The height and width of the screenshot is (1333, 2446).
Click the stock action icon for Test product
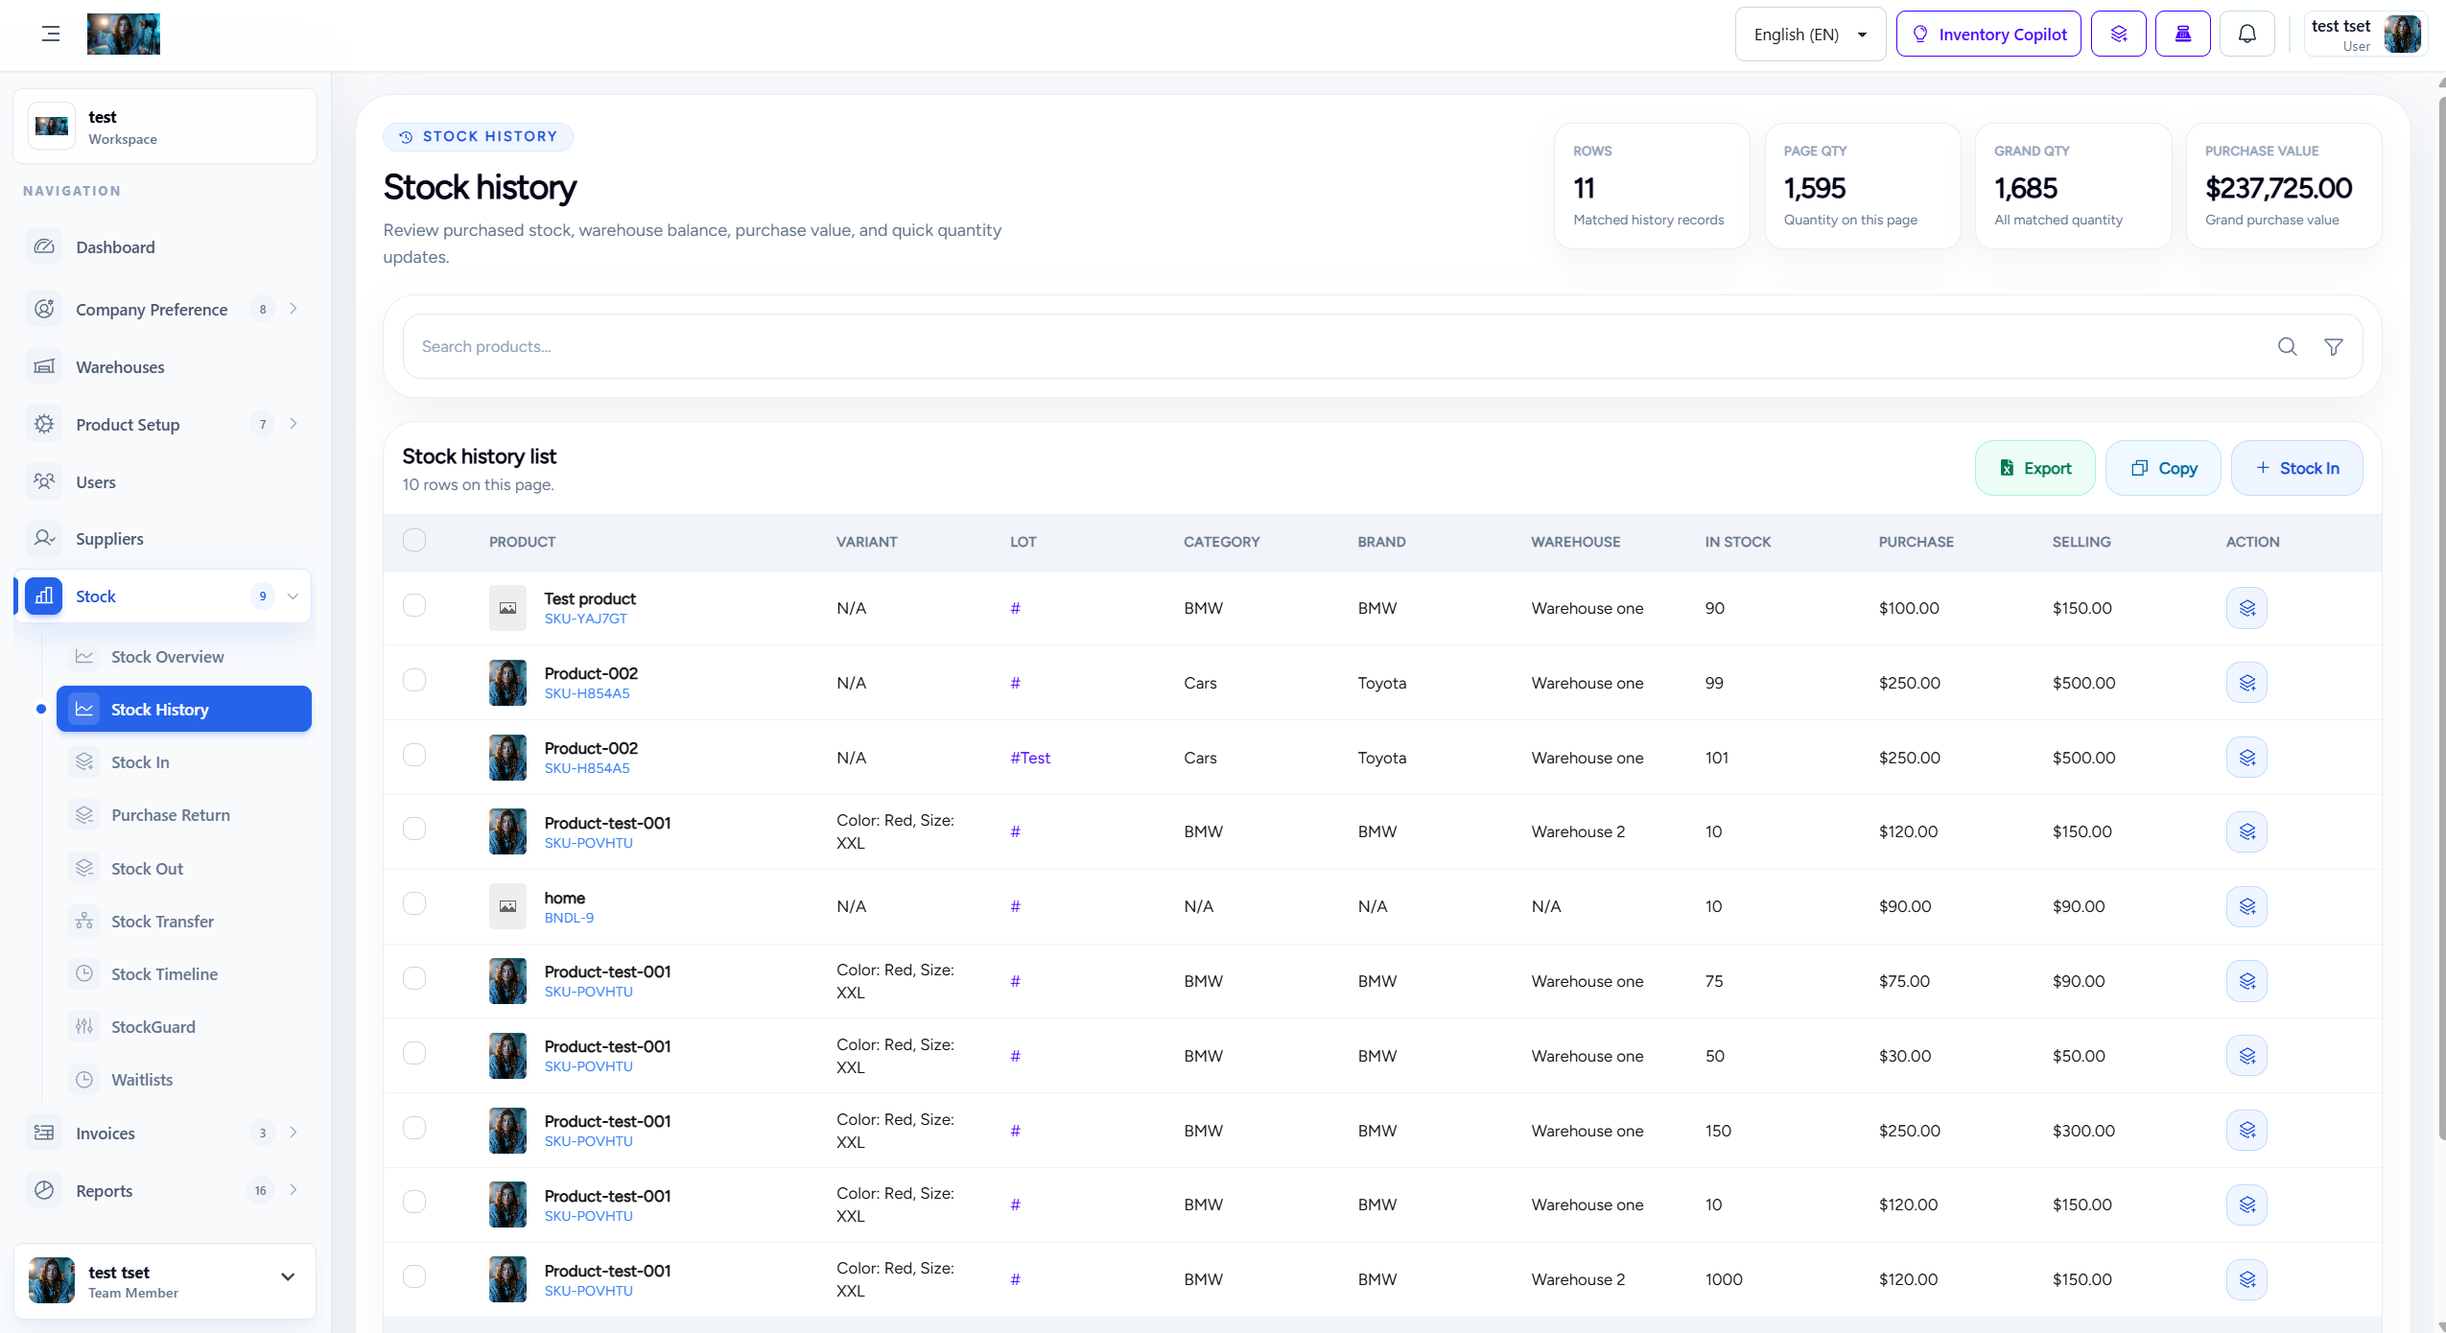[2246, 608]
